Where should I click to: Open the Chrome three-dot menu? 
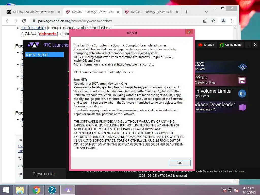tap(232, 21)
